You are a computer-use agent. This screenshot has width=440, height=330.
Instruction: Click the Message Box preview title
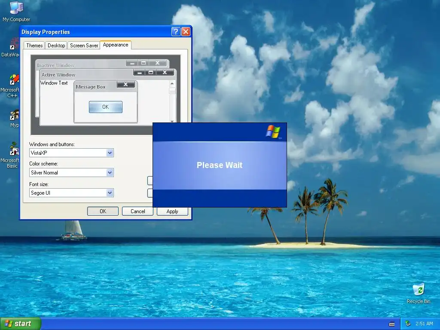pos(90,87)
